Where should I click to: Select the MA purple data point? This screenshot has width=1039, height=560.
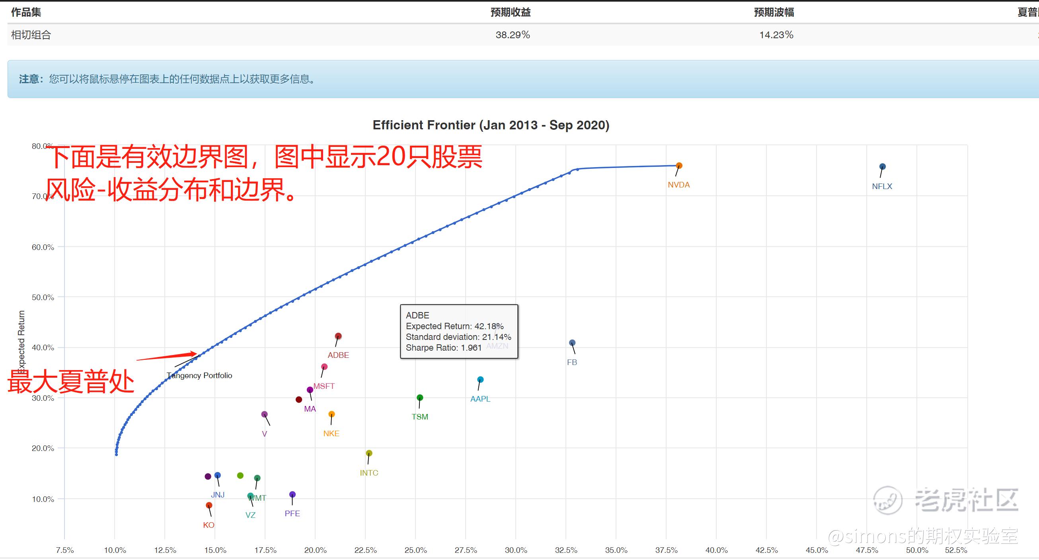310,390
